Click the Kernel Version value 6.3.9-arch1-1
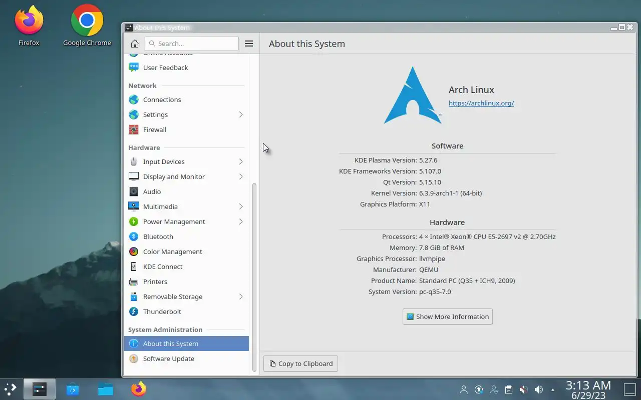This screenshot has width=641, height=400. pos(451,193)
